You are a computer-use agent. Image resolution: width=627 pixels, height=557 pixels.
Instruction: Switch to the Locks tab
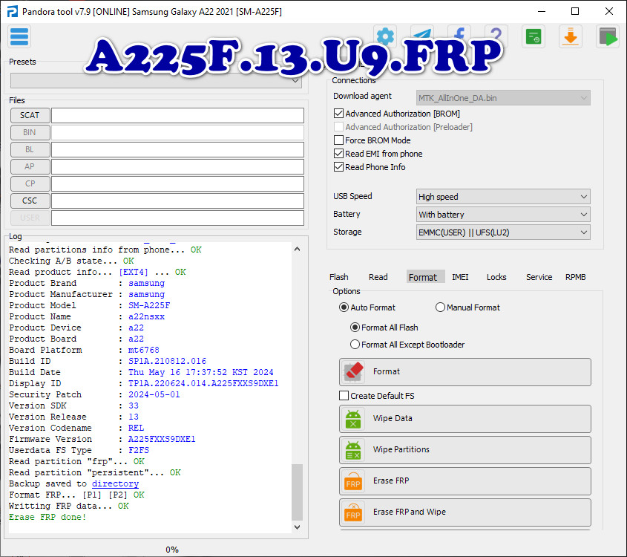(x=496, y=277)
